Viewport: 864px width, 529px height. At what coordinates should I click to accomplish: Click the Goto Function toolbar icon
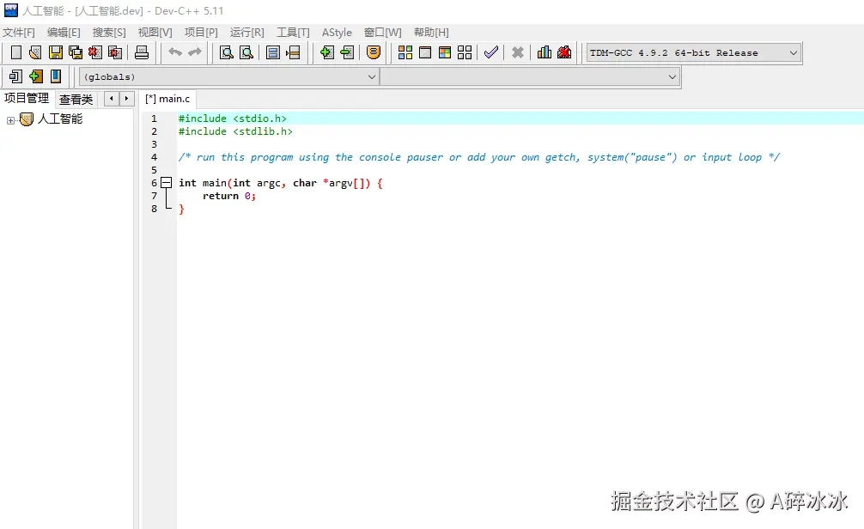(273, 52)
